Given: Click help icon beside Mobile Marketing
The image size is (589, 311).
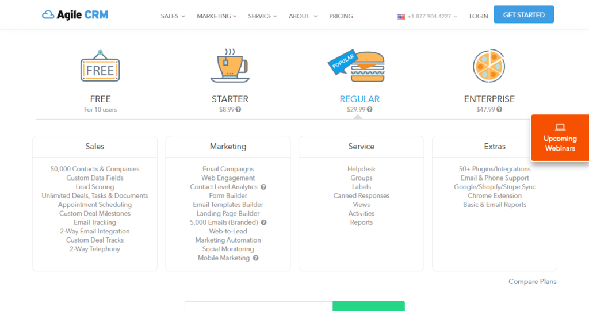Looking at the screenshot, I should (256, 258).
